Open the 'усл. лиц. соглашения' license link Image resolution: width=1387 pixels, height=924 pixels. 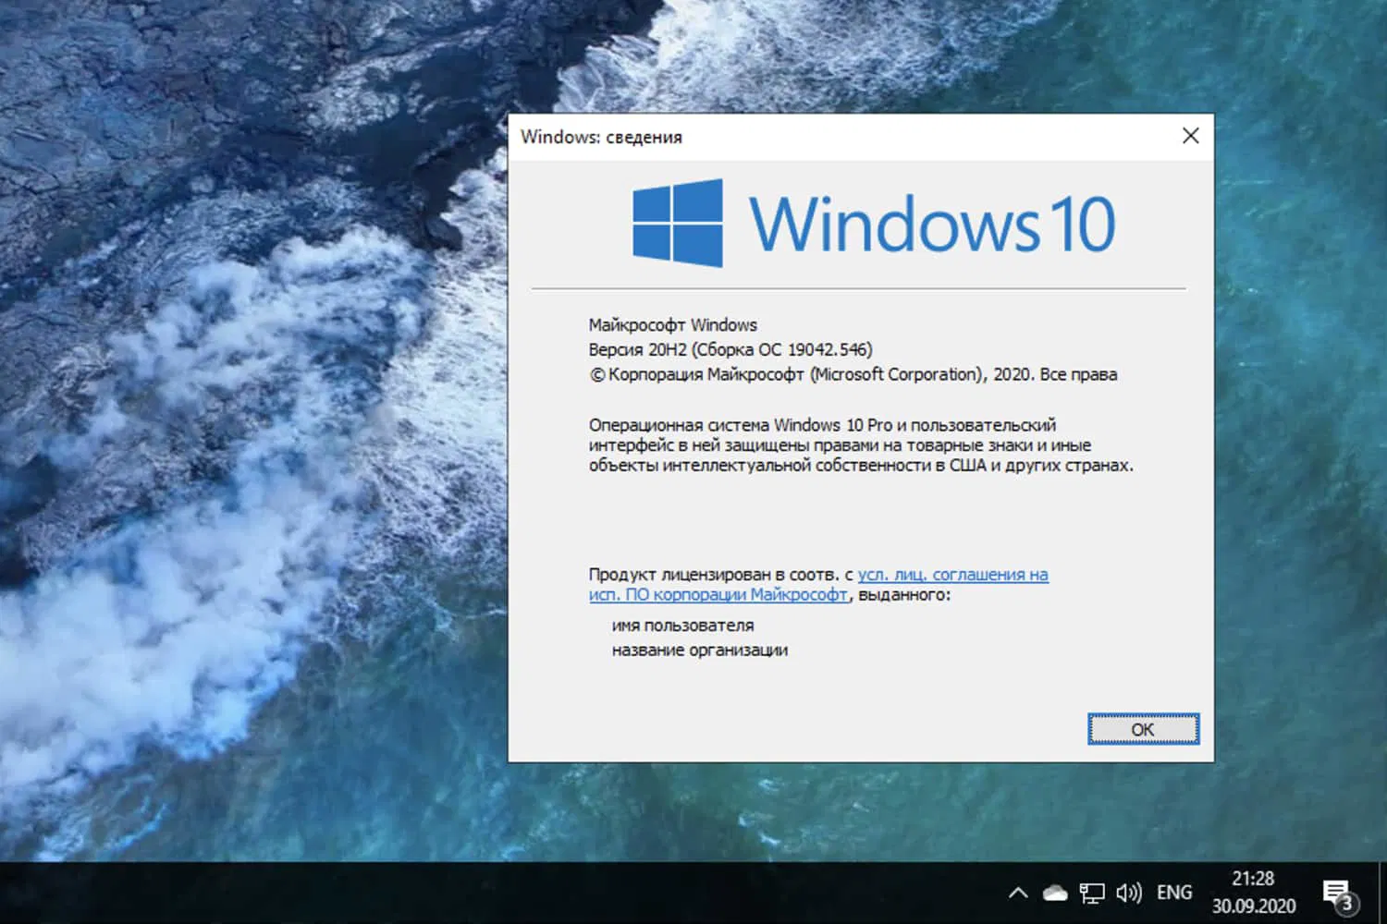tap(952, 574)
